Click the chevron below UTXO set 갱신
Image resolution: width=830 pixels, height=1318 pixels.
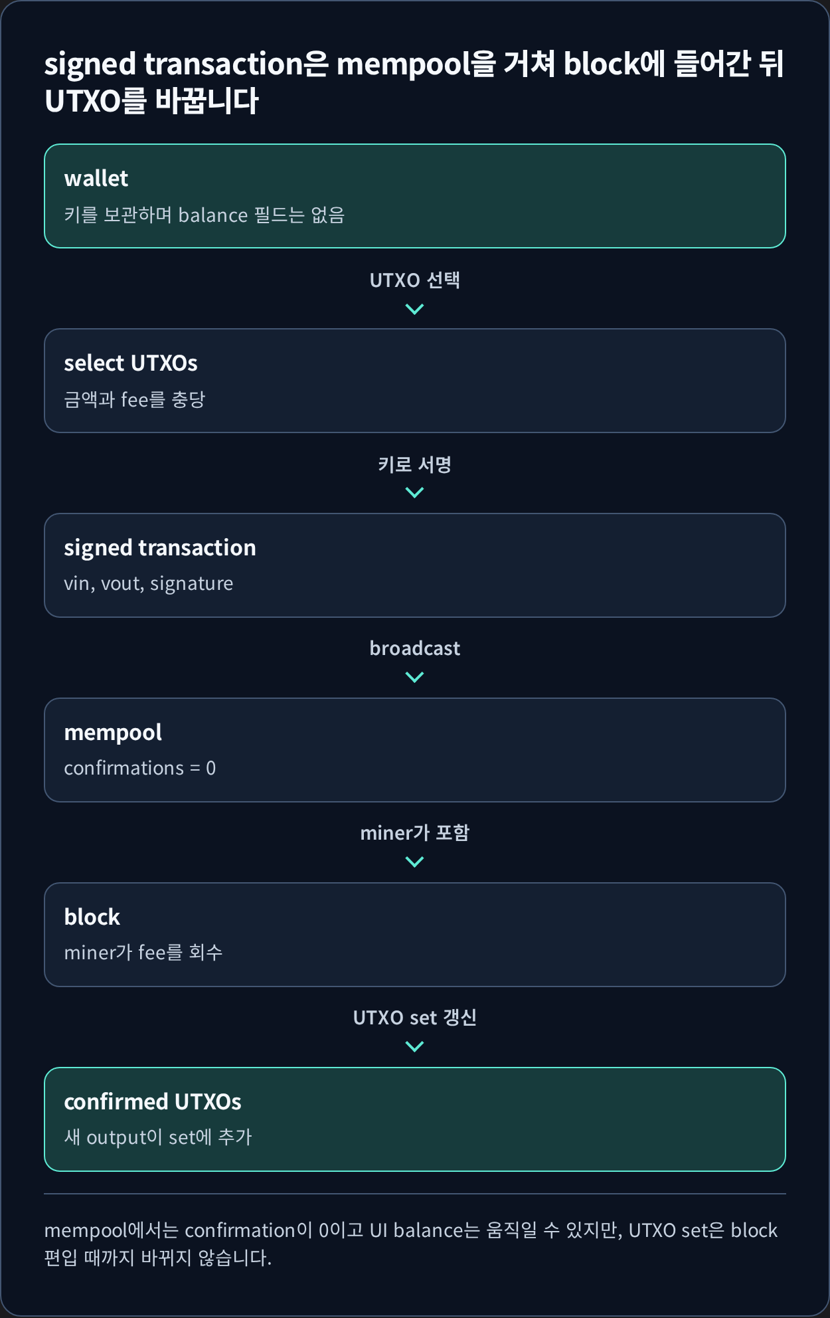[414, 1046]
